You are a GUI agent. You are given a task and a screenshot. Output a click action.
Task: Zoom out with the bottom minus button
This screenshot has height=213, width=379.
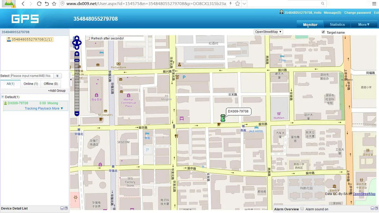tap(77, 114)
